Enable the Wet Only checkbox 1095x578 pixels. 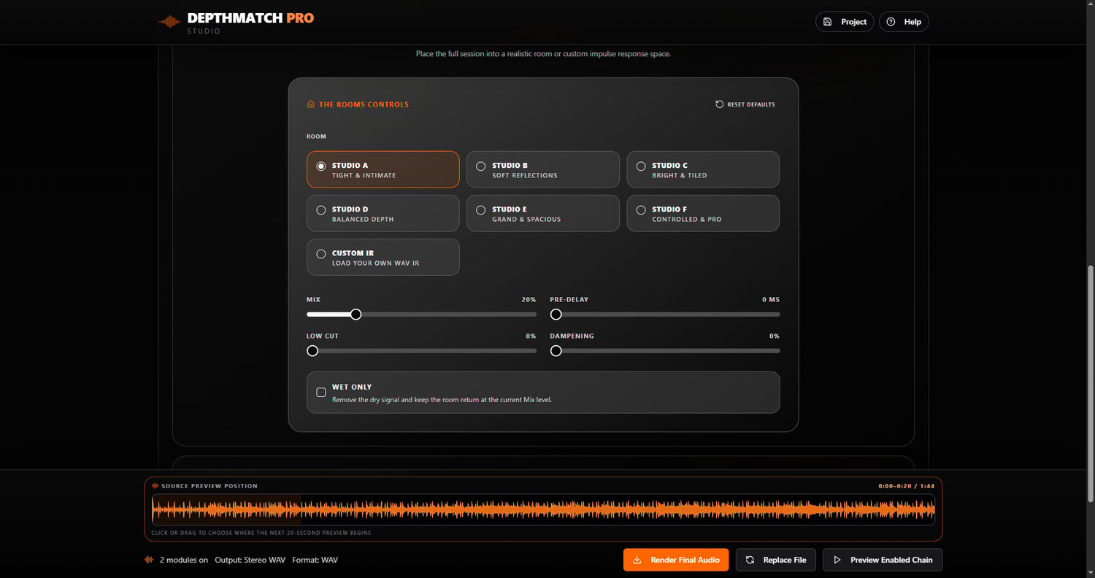321,393
